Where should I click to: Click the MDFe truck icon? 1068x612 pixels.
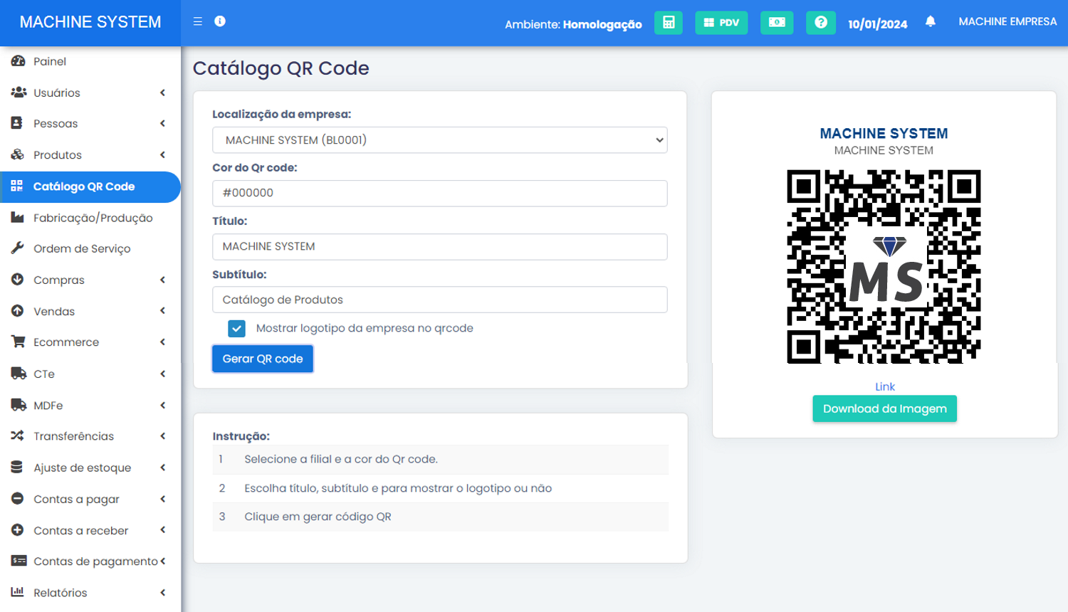coord(19,404)
